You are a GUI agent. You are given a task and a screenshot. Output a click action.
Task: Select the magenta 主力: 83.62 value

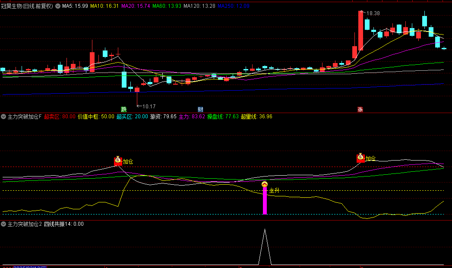click(192, 117)
